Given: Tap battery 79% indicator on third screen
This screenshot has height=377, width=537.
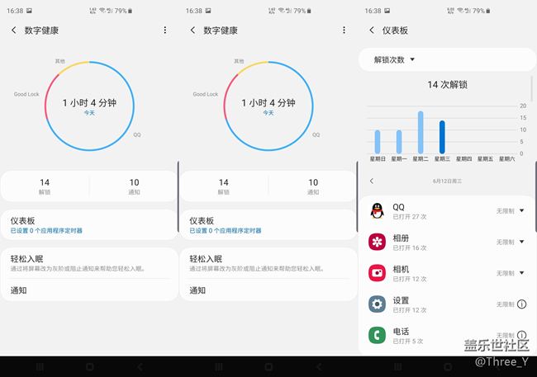Looking at the screenshot, I should pyautogui.click(x=481, y=11).
